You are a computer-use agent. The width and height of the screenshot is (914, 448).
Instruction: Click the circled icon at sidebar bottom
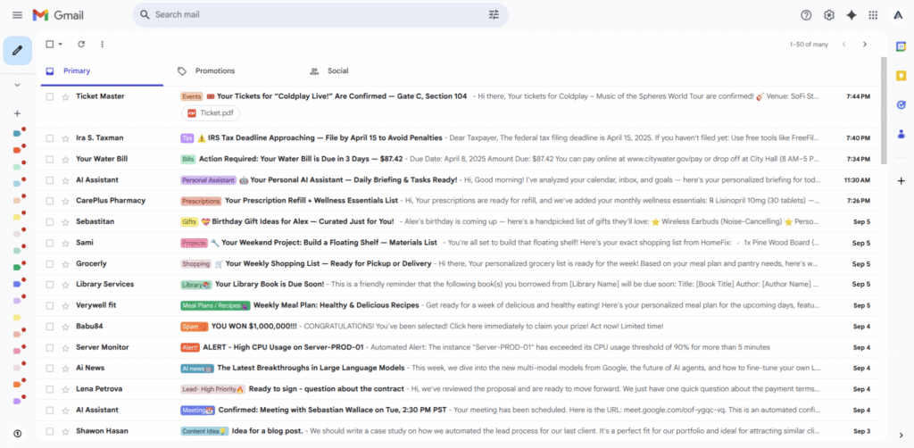[18, 434]
